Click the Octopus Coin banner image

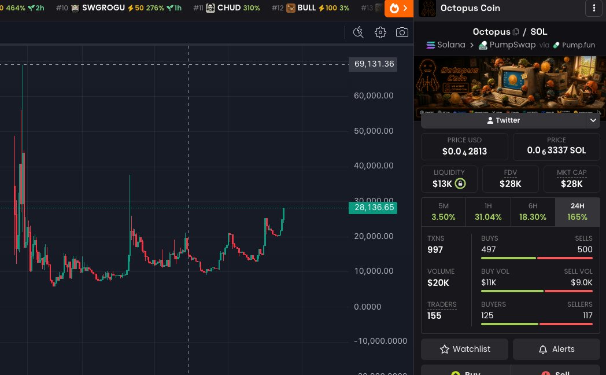tap(510, 86)
